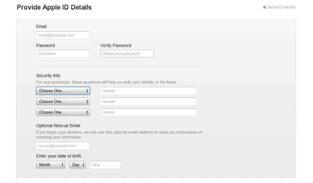
Task: Expand the second security question dropdown
Action: click(x=63, y=102)
